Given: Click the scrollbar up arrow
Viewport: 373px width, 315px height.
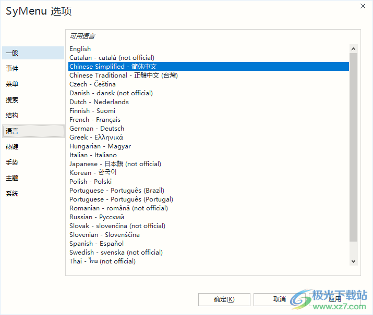Looking at the screenshot, I should click(x=353, y=49).
